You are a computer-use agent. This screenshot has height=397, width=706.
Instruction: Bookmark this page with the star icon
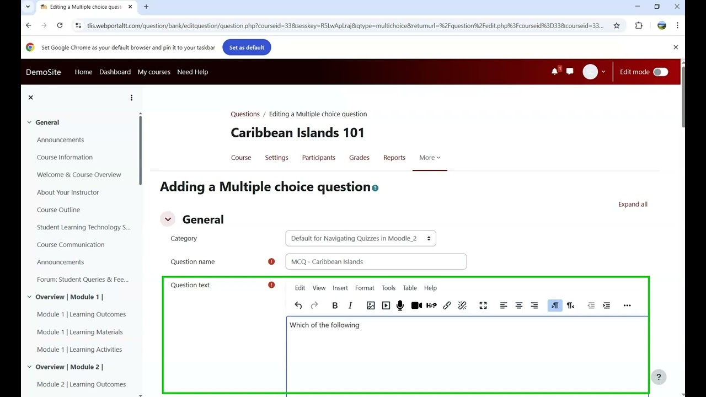point(617,25)
